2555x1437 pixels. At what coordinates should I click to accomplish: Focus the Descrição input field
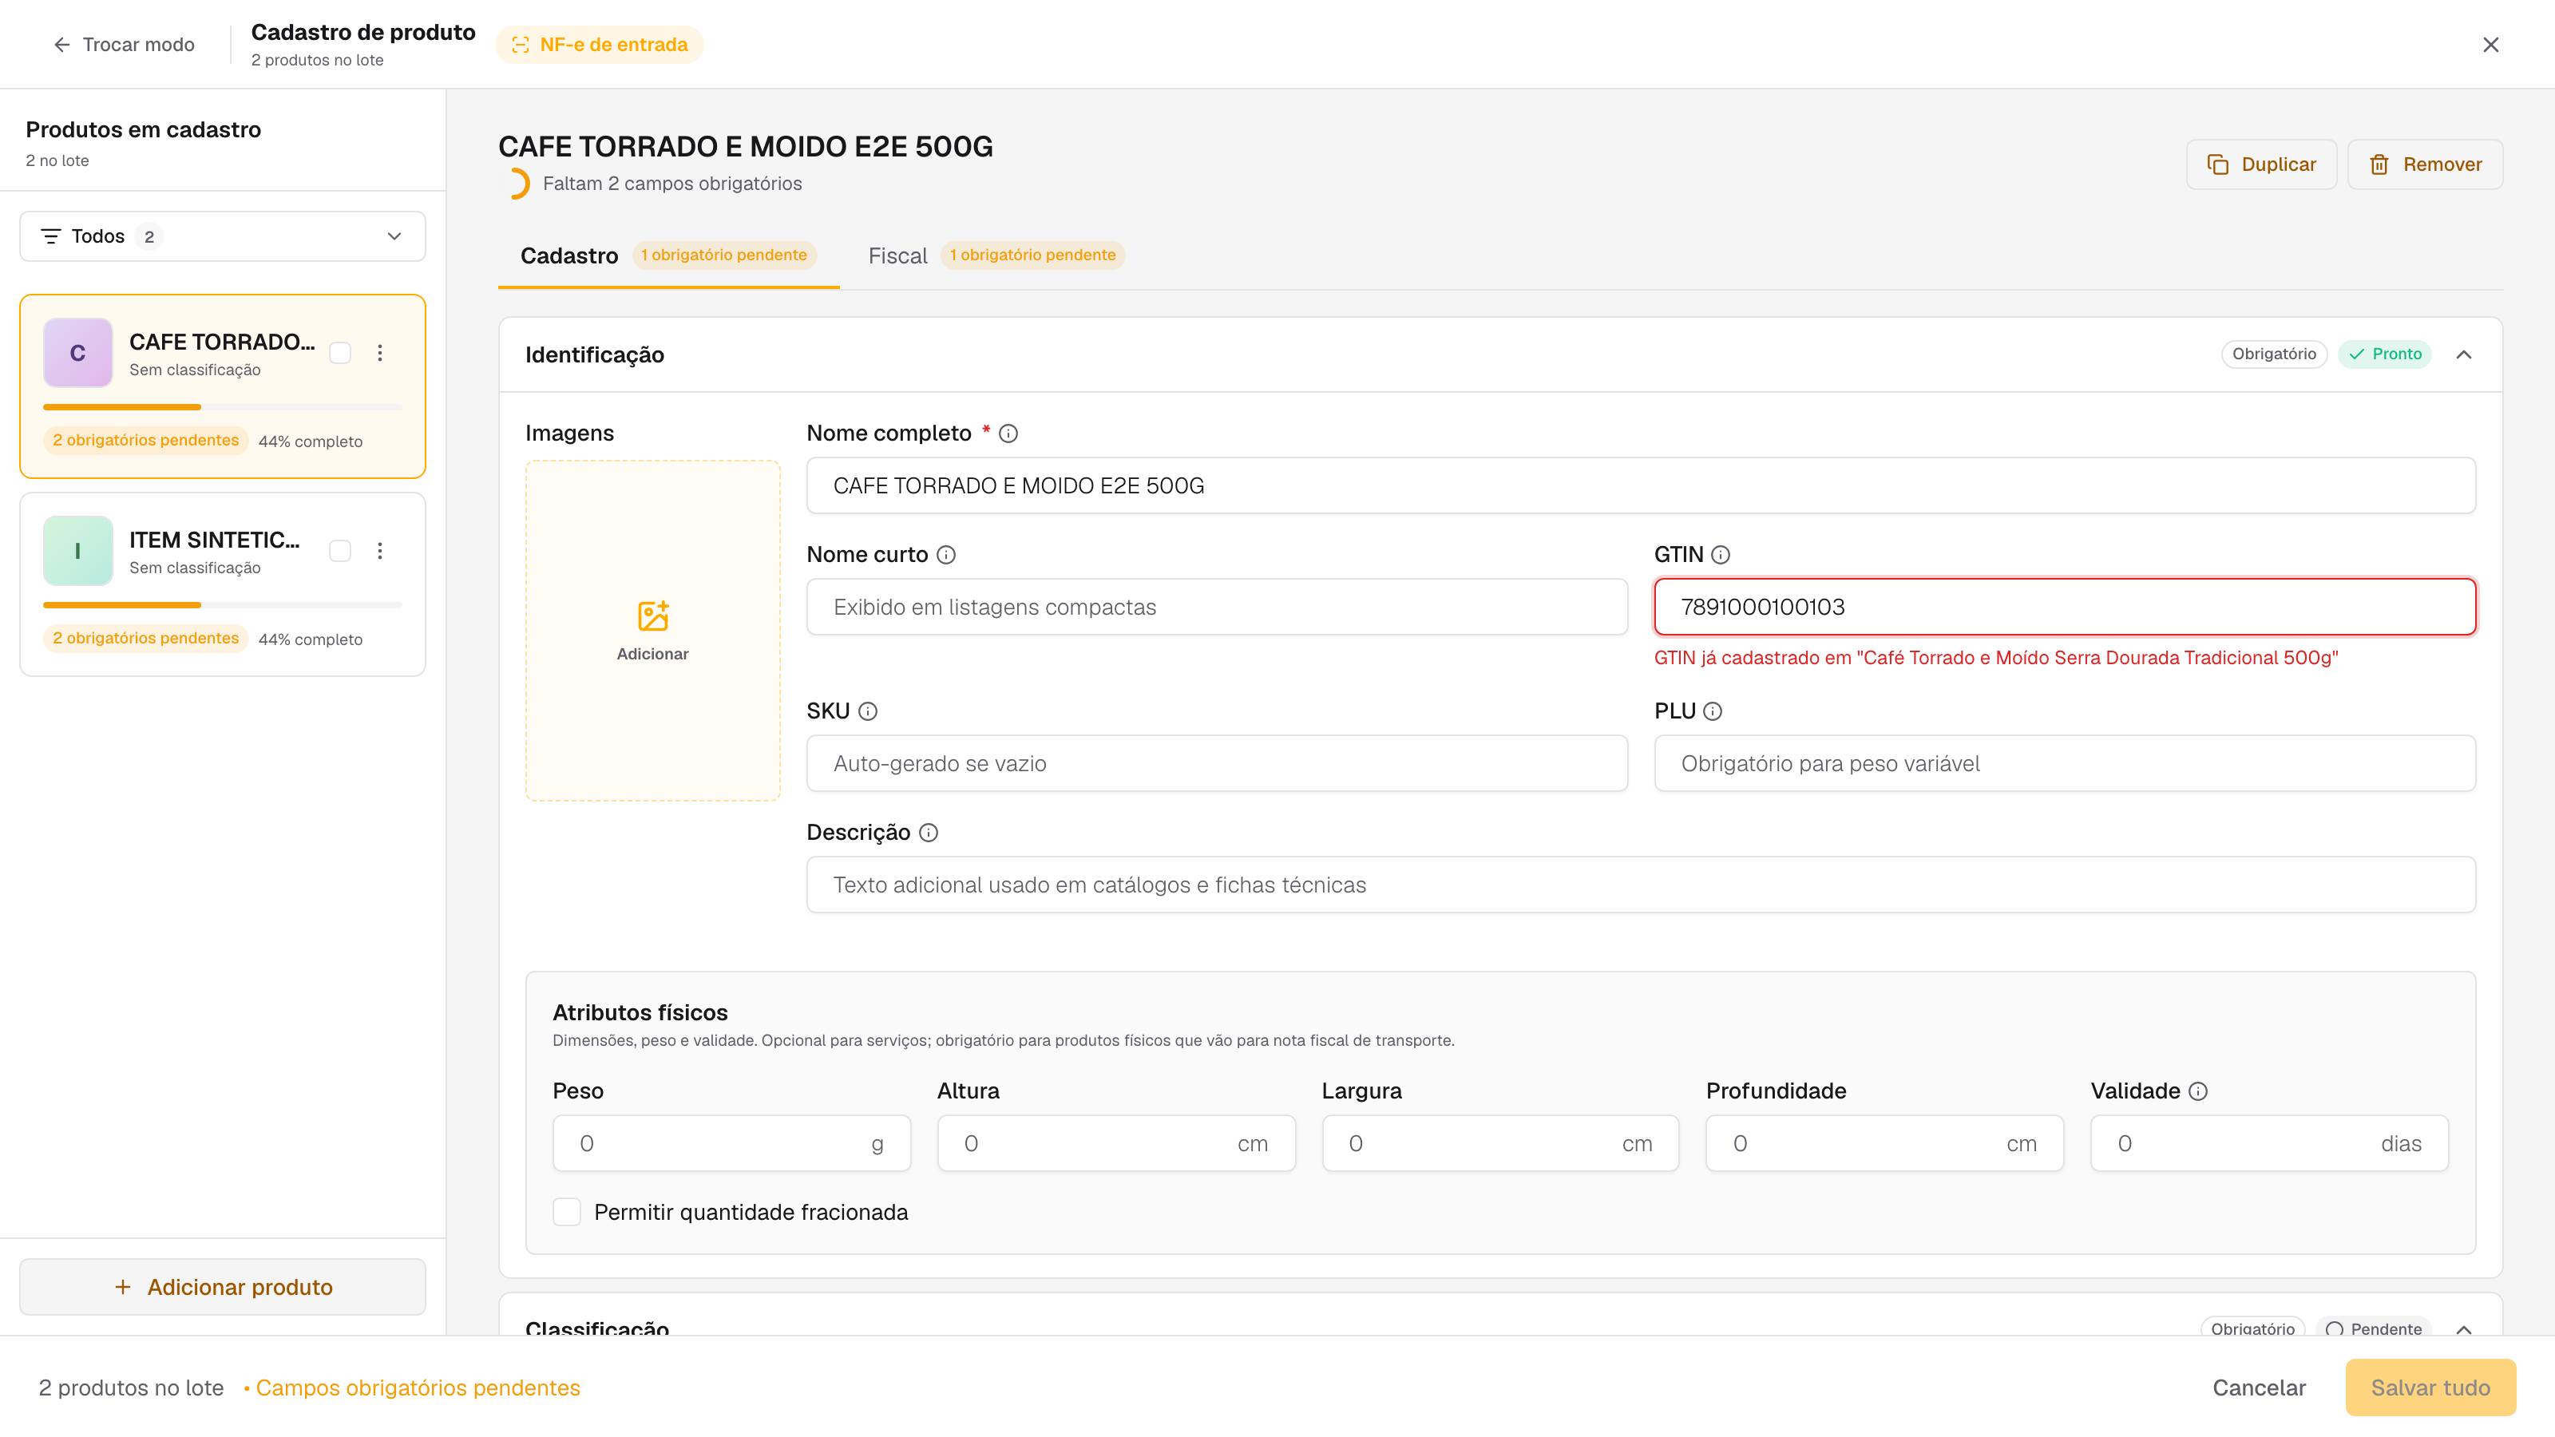pos(1641,885)
